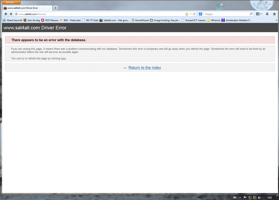
Task: Open the bookmarks menu dropdown button
Action: click(x=259, y=14)
